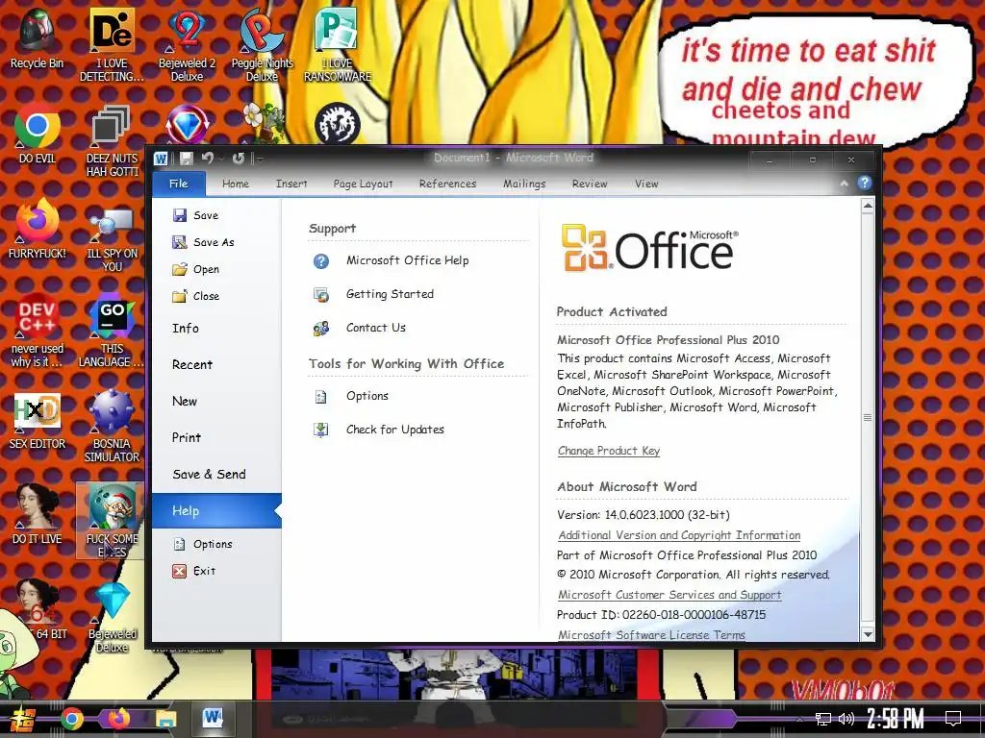Click the blue Help question mark icon
The image size is (985, 738).
pos(865,183)
